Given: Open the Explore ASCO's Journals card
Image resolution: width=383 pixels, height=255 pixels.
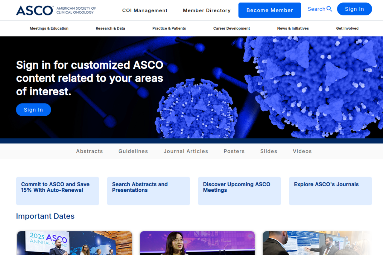Looking at the screenshot, I should click(330, 191).
